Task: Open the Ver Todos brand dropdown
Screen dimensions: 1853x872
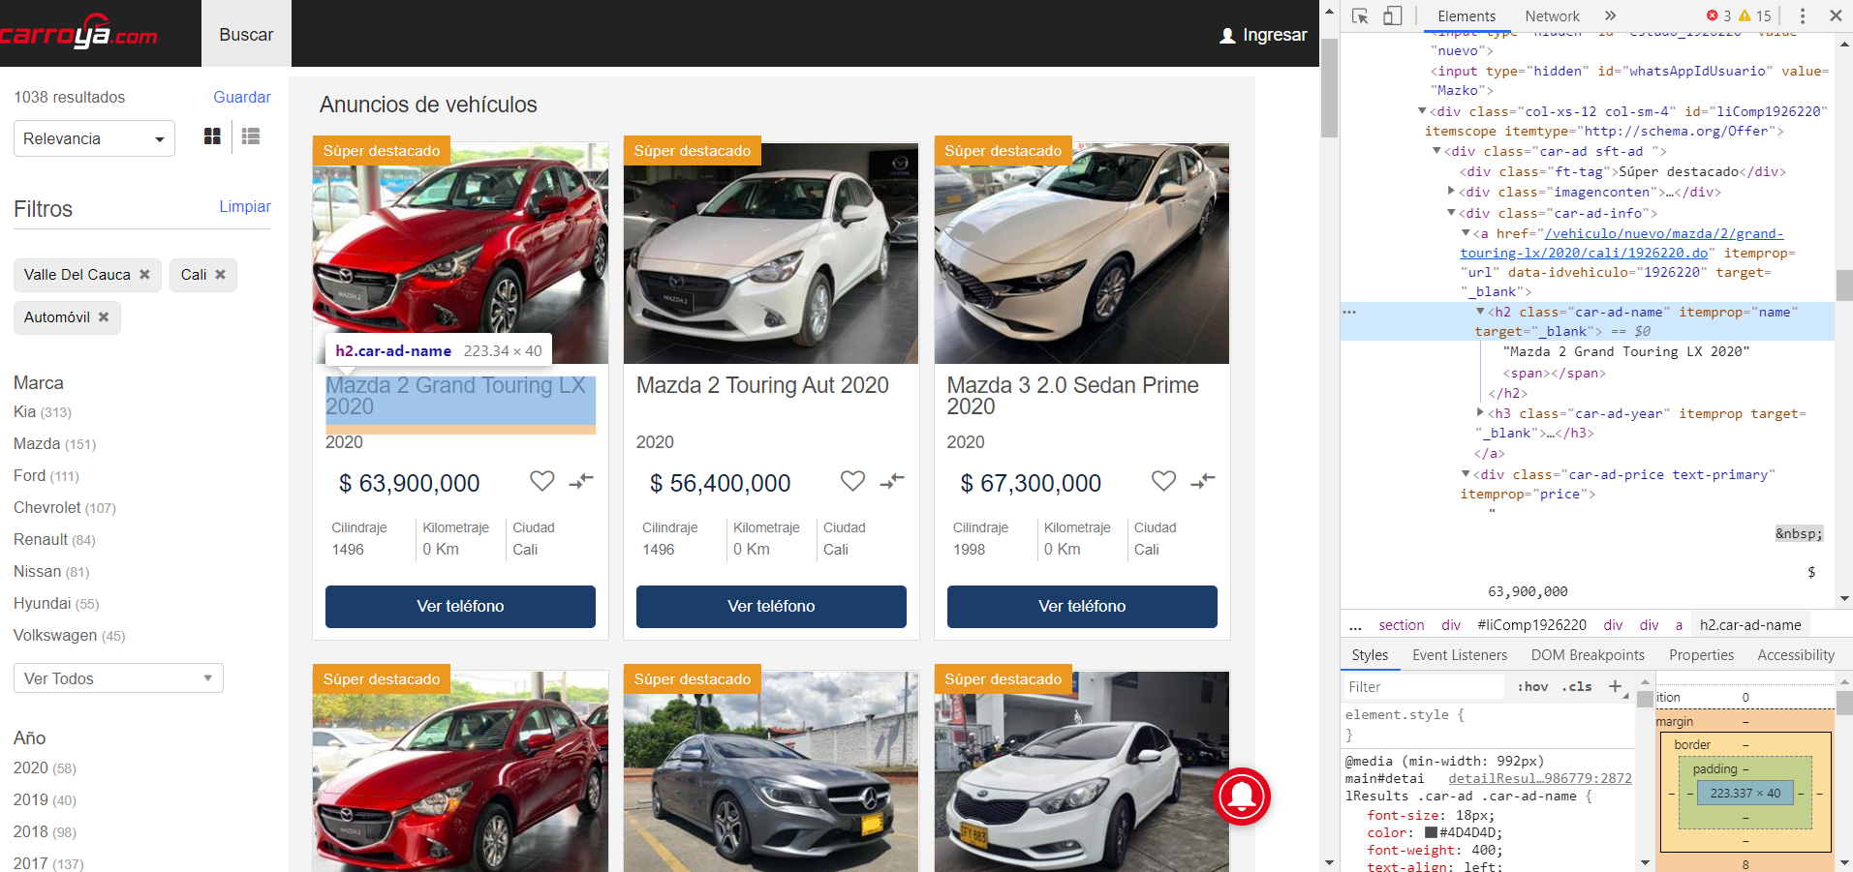Action: [118, 678]
